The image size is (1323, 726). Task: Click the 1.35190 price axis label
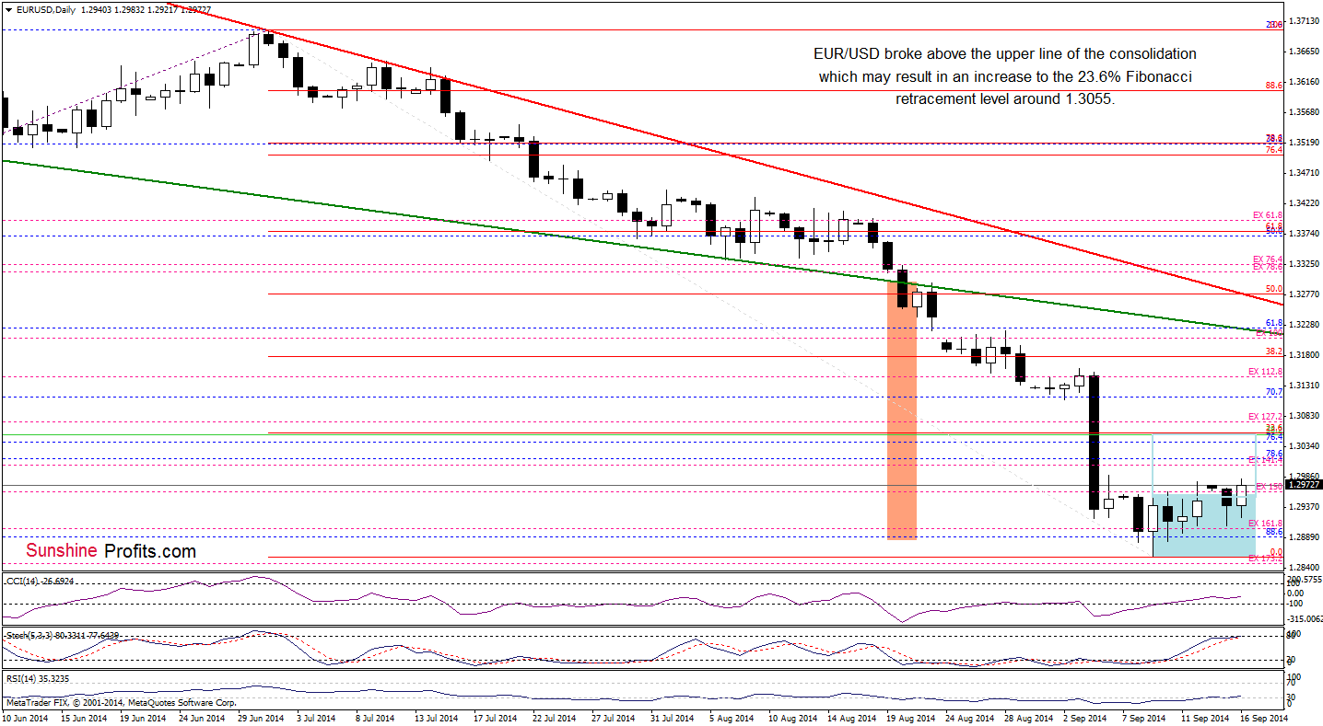tap(1303, 143)
